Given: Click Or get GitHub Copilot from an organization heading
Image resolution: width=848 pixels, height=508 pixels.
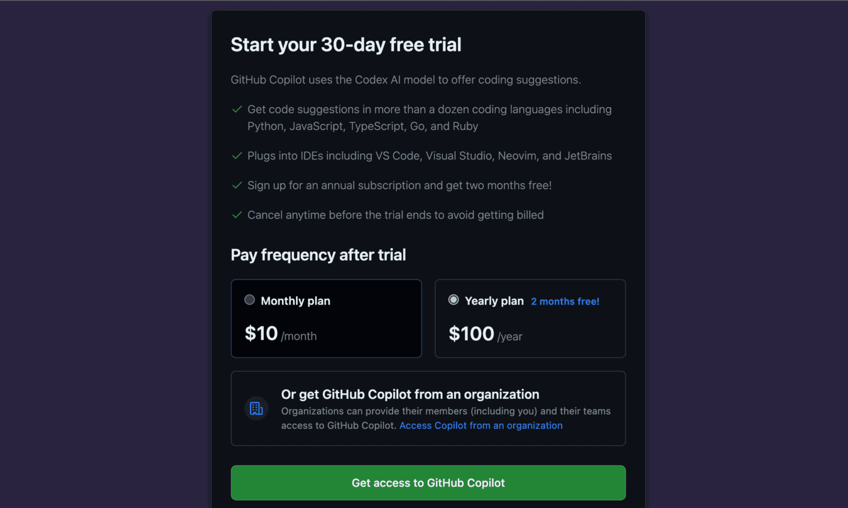Looking at the screenshot, I should [410, 394].
